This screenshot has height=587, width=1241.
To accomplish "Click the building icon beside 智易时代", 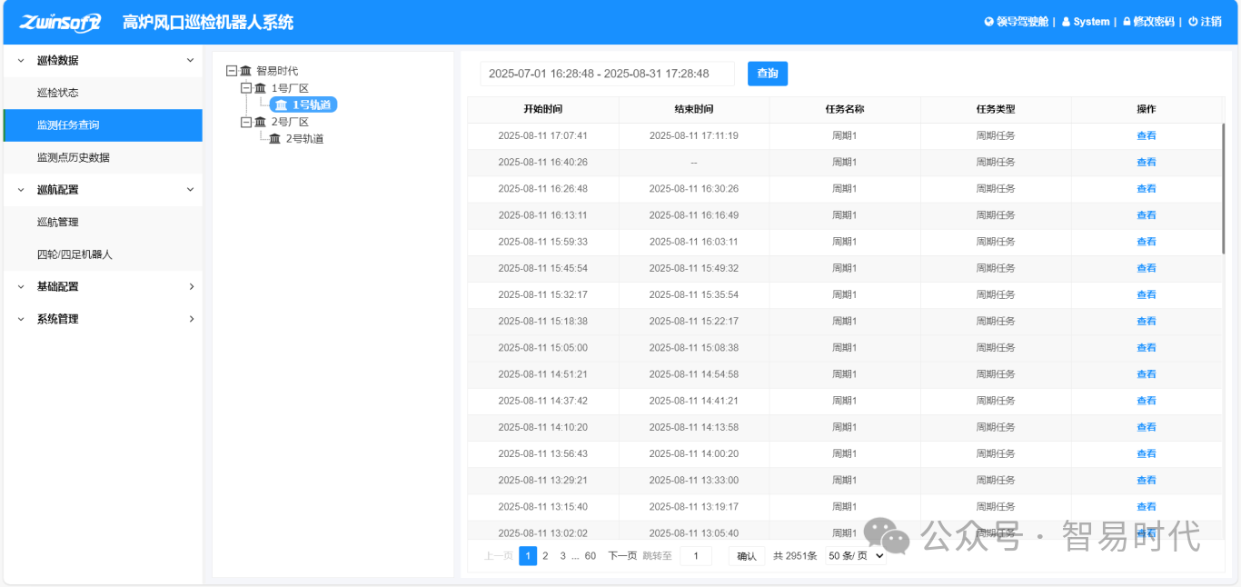I will (x=245, y=71).
